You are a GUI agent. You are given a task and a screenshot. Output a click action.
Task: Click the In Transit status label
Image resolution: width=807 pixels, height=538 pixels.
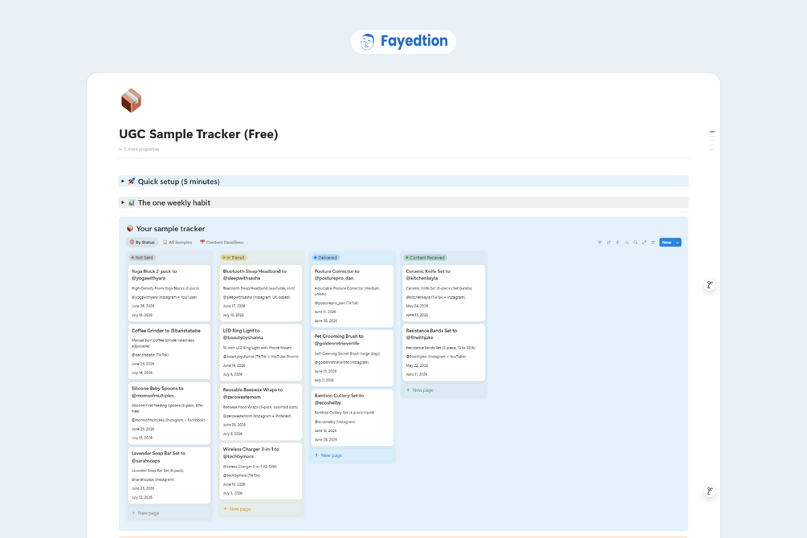click(234, 258)
